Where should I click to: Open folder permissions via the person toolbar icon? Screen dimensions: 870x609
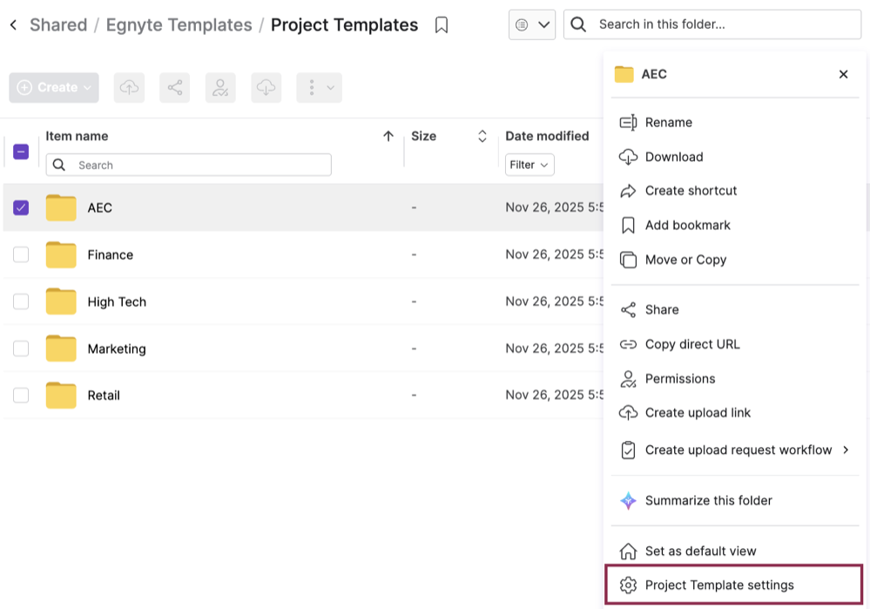[x=220, y=87]
